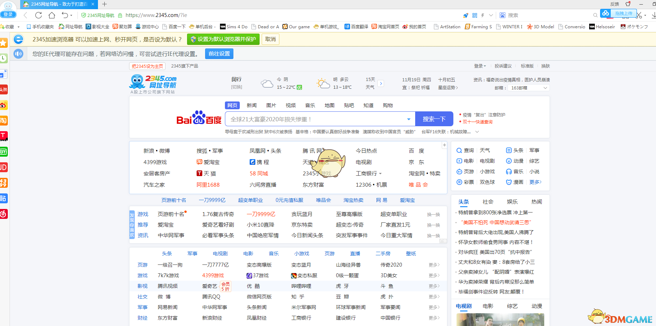The height and width of the screenshot is (326, 656).
Task: Expand the 工商银行 links dropdown arrow
Action: 381,173
